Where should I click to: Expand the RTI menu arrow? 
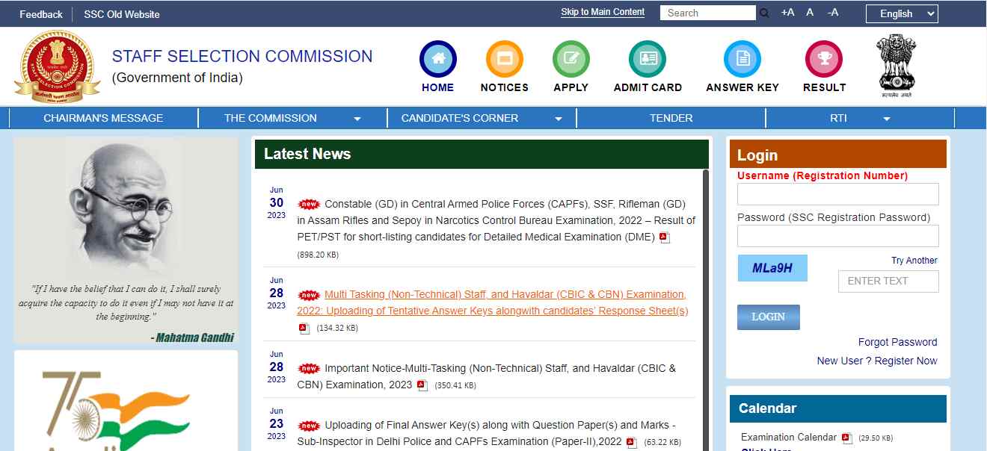tap(887, 119)
